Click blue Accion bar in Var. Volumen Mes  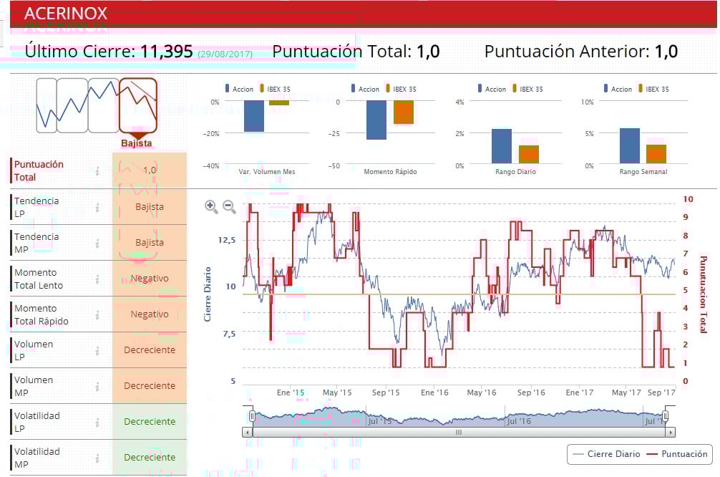pyautogui.click(x=254, y=116)
